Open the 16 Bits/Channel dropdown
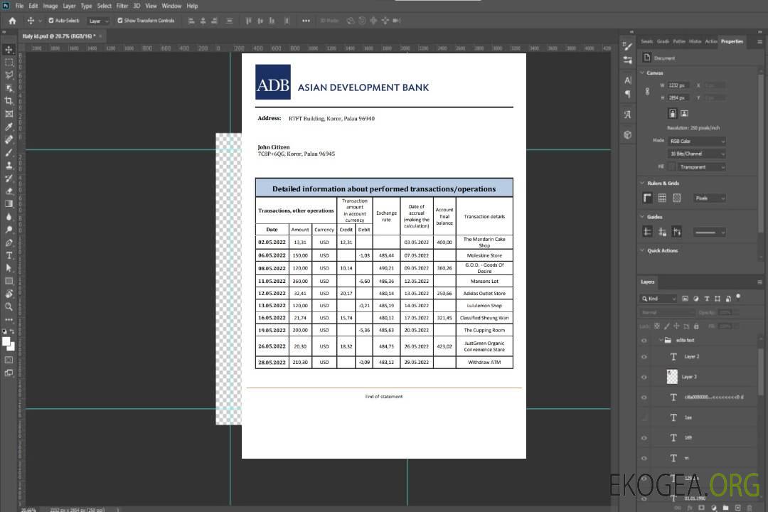The width and height of the screenshot is (768, 512). click(697, 154)
